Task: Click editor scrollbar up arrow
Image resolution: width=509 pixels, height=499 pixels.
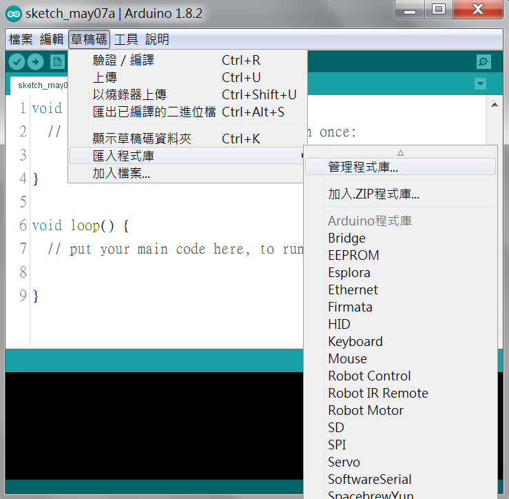Action: 495,105
